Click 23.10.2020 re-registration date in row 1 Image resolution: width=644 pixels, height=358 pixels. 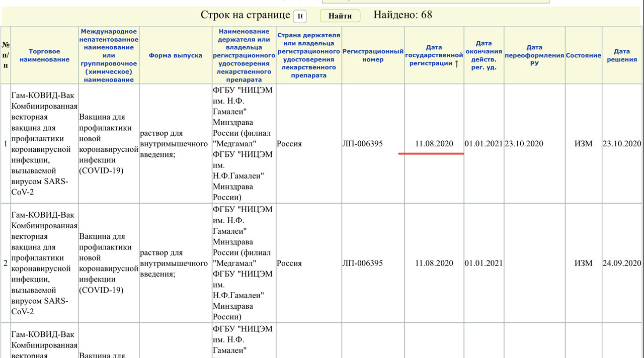point(524,144)
